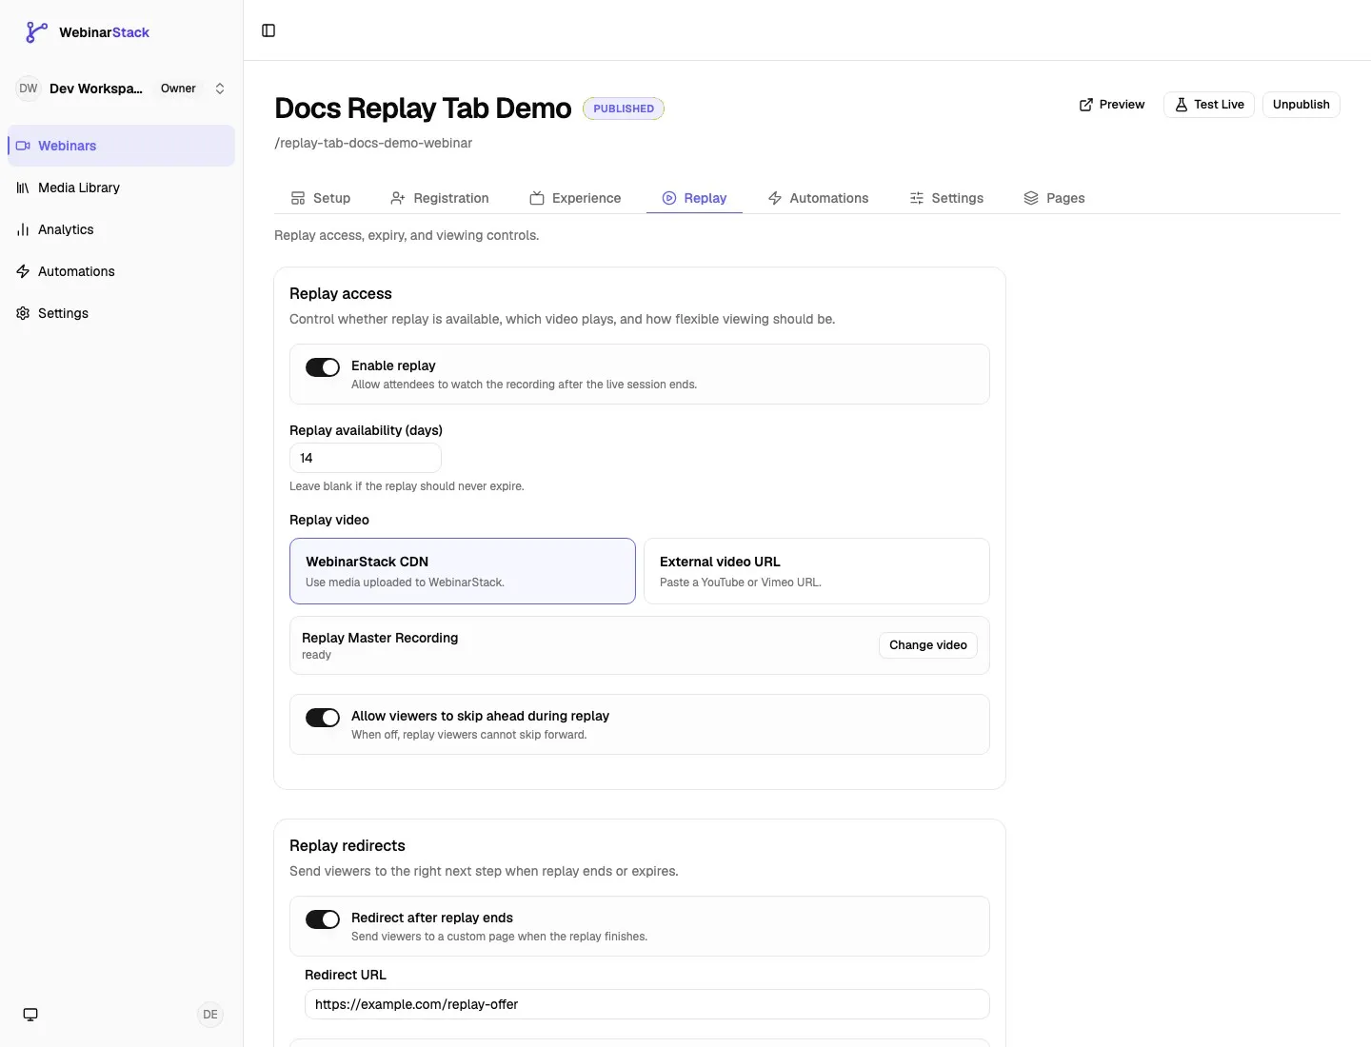Click the Replay Master Recording name

pos(380,638)
